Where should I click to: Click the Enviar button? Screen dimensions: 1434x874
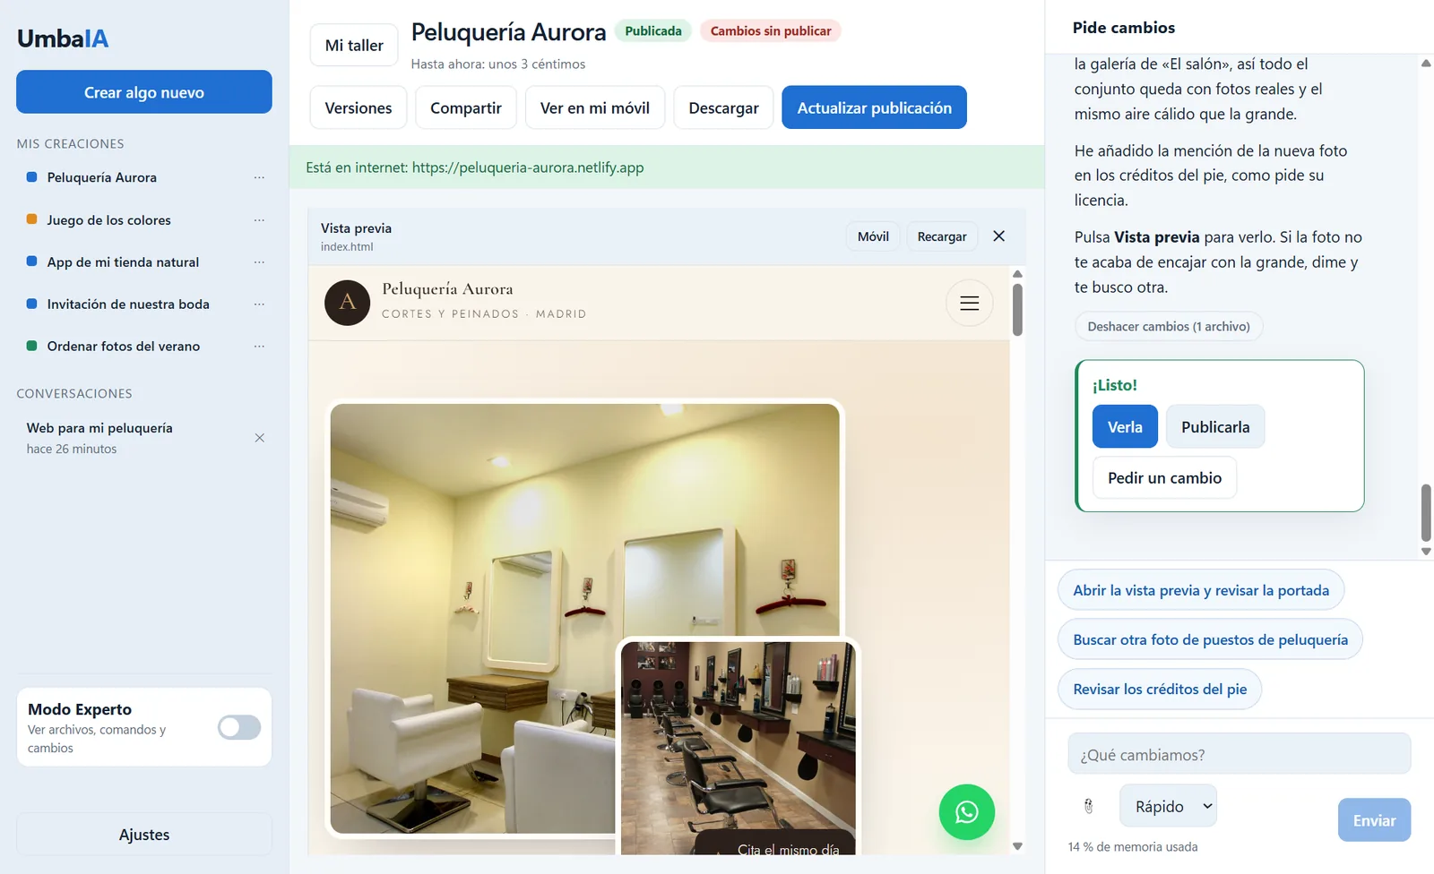(x=1374, y=820)
